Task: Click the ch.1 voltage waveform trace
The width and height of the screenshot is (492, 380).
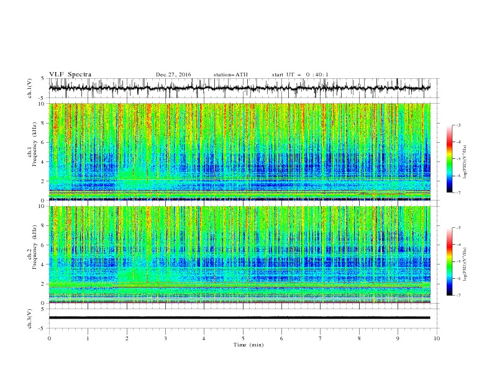Action: tap(239, 88)
